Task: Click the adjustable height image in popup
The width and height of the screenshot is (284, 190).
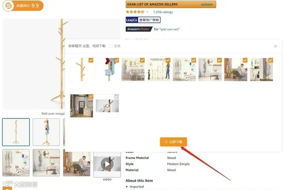Action: click(x=159, y=70)
